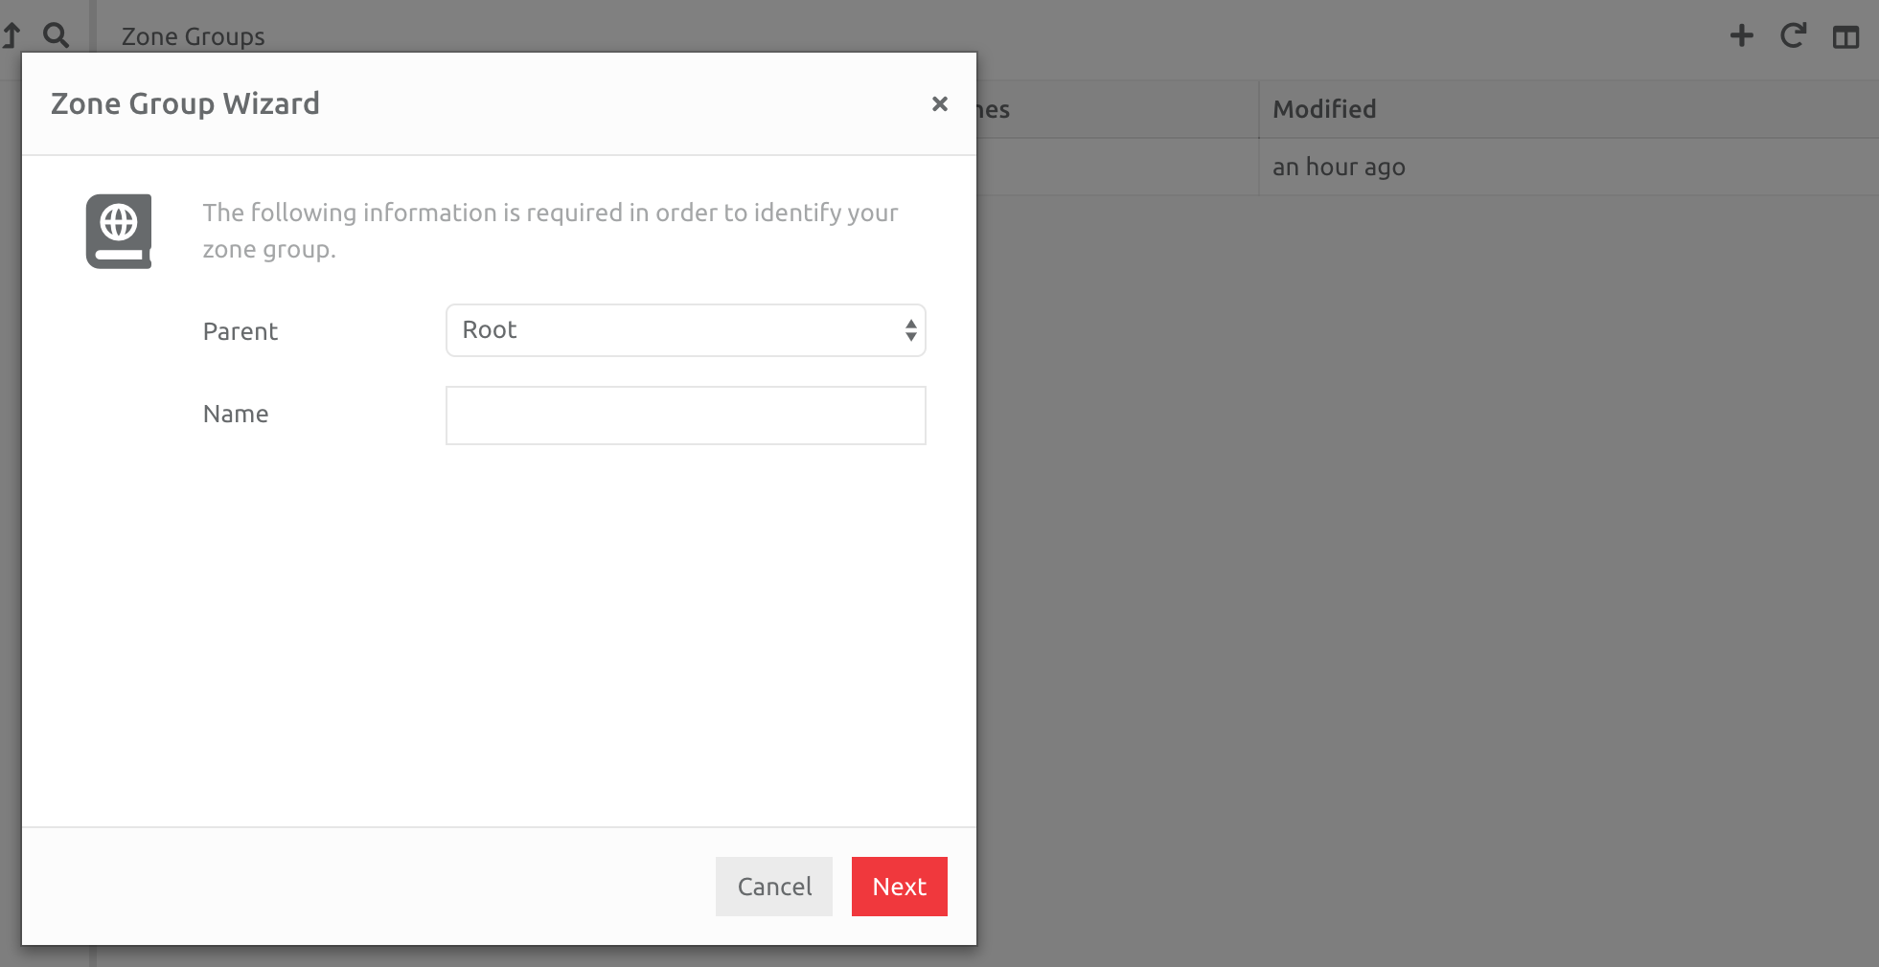1879x967 pixels.
Task: Open the column layout icon
Action: (1845, 36)
